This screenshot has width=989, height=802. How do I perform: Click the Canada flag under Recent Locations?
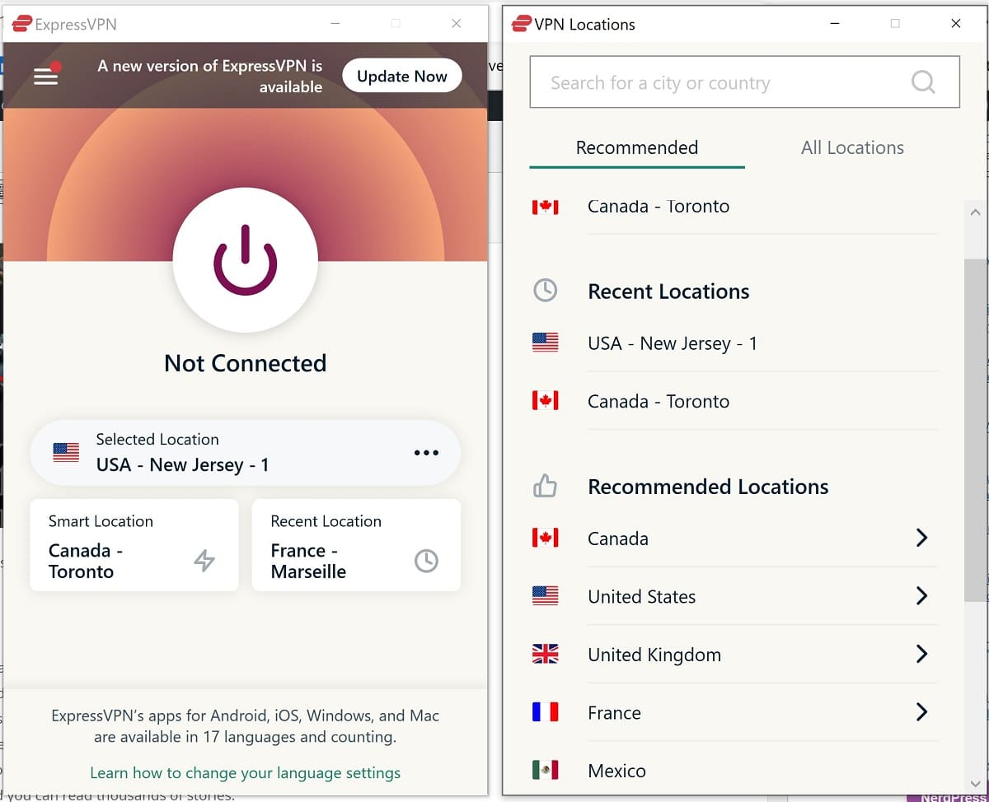pyautogui.click(x=545, y=401)
